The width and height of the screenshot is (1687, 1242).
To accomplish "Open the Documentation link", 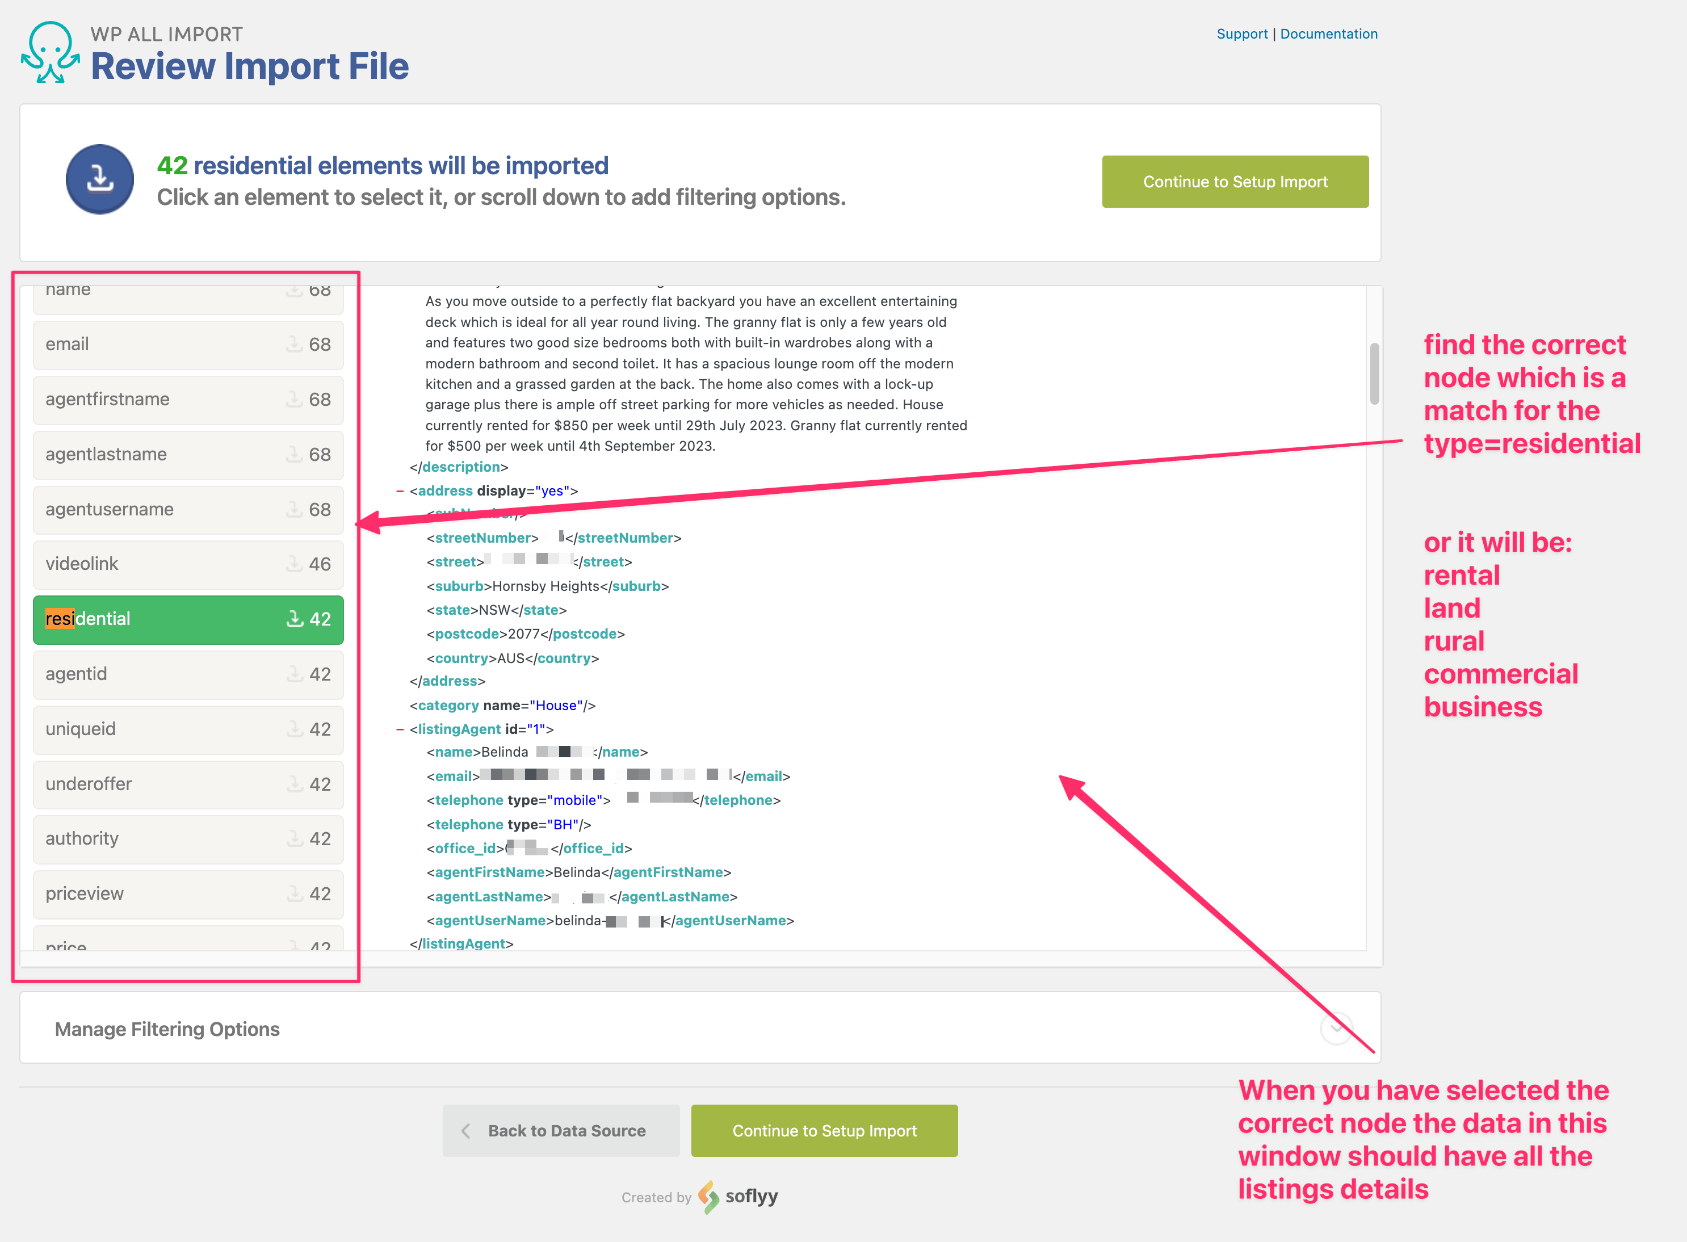I will pyautogui.click(x=1328, y=34).
